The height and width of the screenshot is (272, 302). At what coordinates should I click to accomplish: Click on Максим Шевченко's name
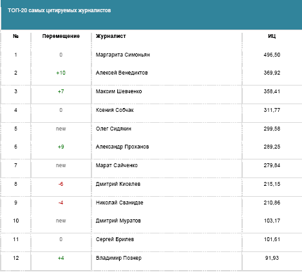pos(118,91)
